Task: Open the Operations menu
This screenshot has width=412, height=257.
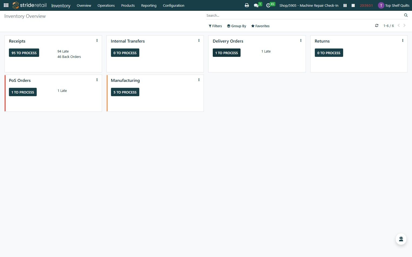Action: [106, 5]
